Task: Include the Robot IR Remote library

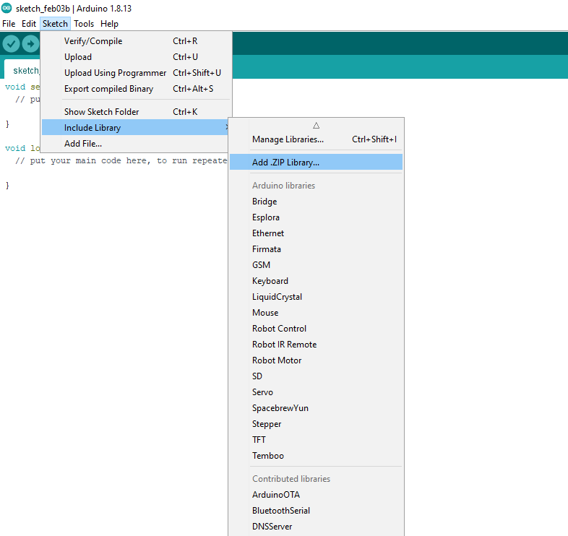Action: point(316,345)
